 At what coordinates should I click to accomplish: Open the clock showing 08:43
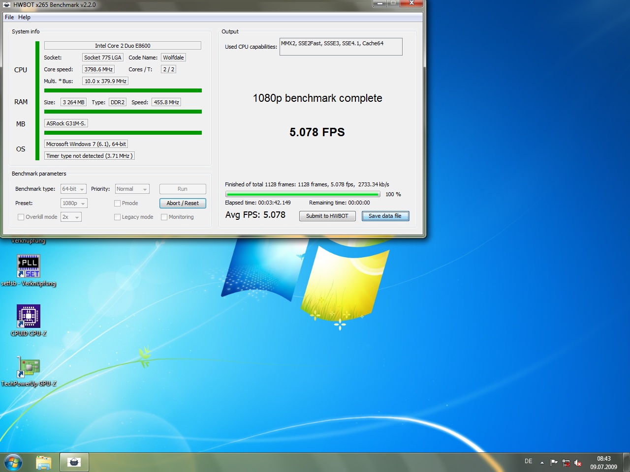(603, 463)
